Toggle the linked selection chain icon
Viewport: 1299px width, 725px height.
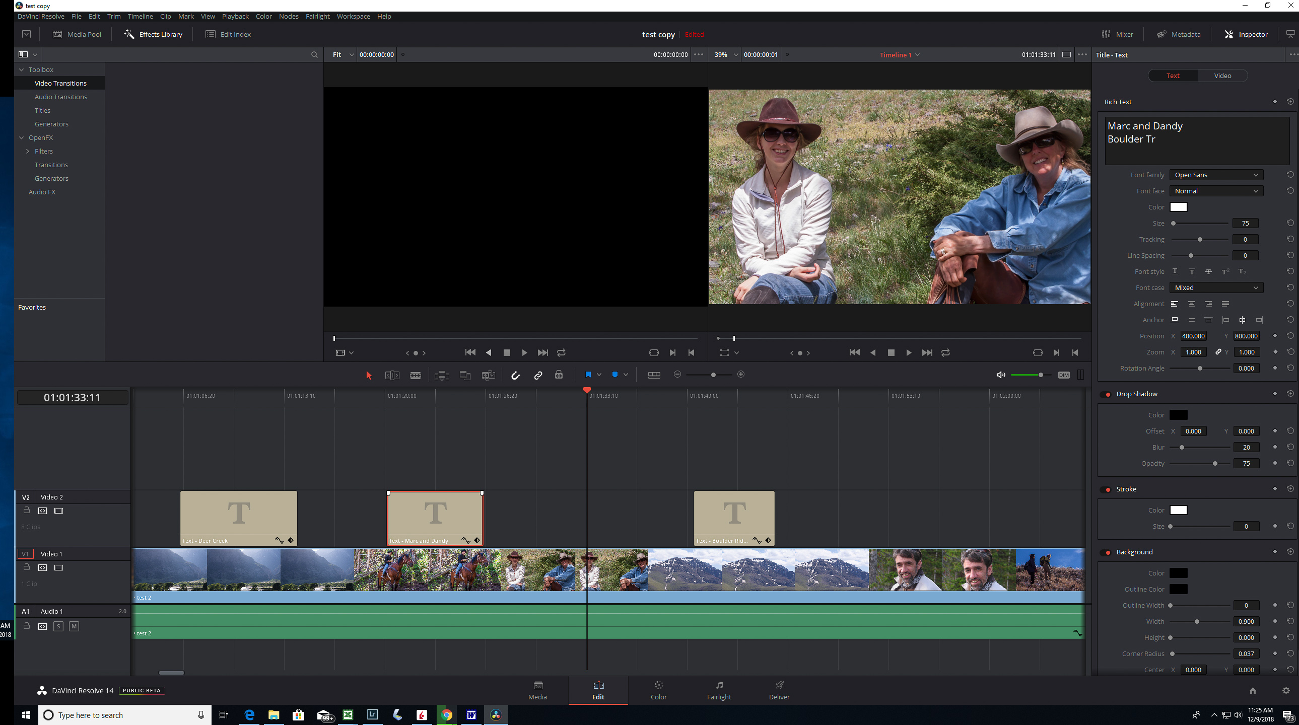[538, 375]
